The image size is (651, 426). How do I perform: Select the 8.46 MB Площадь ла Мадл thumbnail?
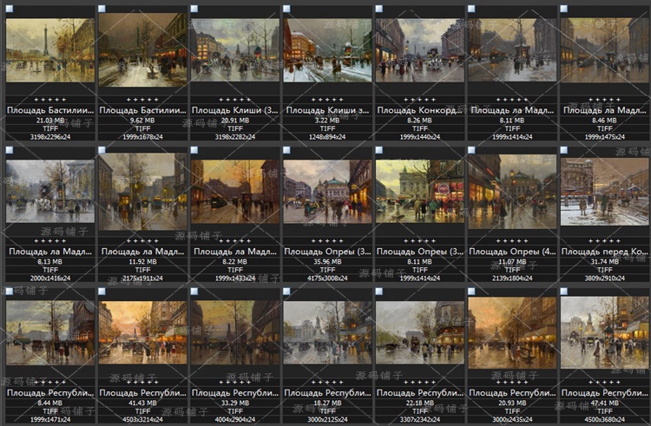click(x=604, y=49)
